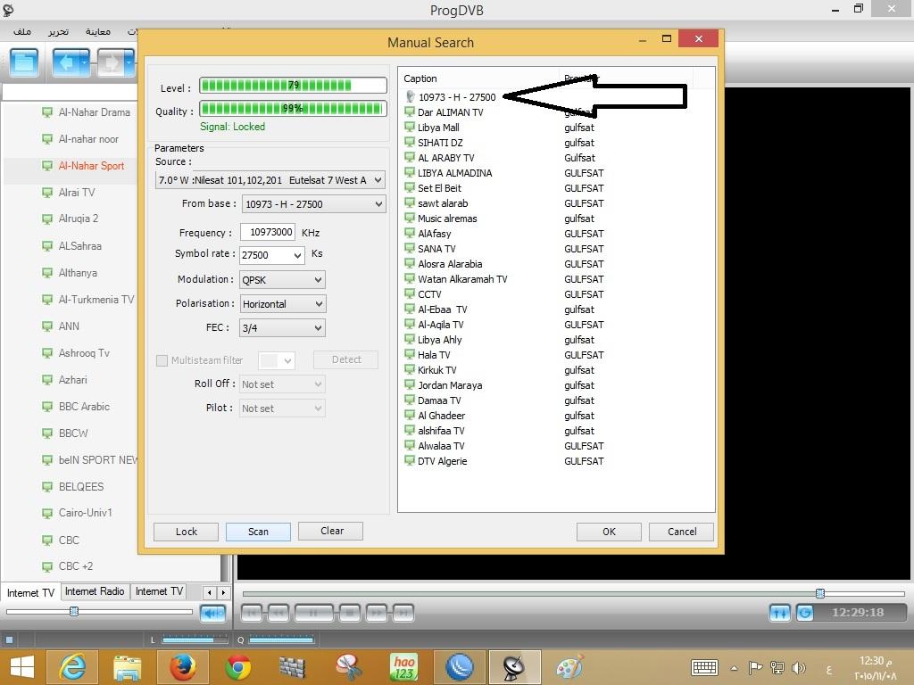This screenshot has height=685, width=914.
Task: Open the Roll Off dropdown
Action: pyautogui.click(x=283, y=384)
